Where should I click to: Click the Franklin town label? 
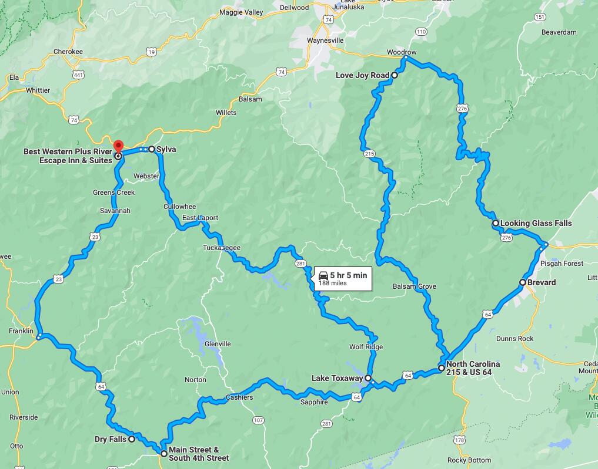[x=21, y=331]
